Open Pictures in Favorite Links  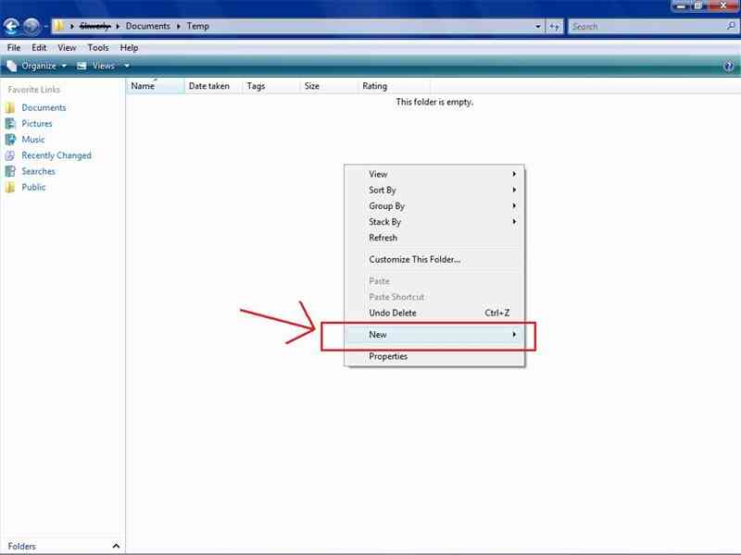pos(37,123)
